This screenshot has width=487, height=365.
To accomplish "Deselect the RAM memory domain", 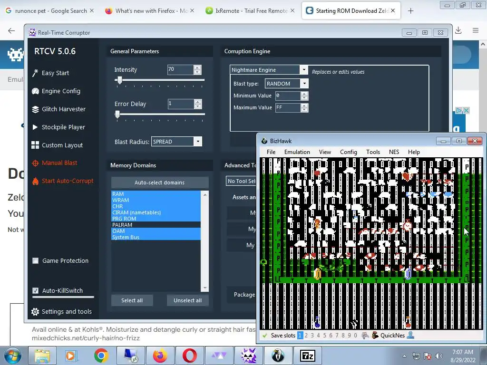I will 156,194.
